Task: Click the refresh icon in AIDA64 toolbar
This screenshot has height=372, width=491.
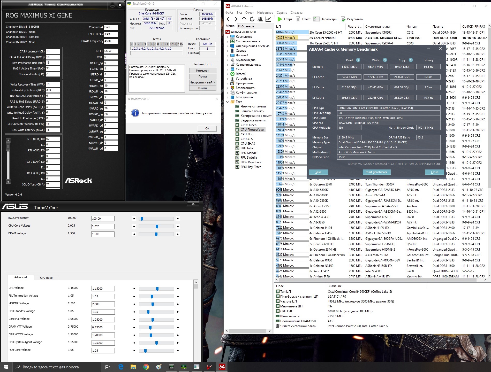Action: 252,19
